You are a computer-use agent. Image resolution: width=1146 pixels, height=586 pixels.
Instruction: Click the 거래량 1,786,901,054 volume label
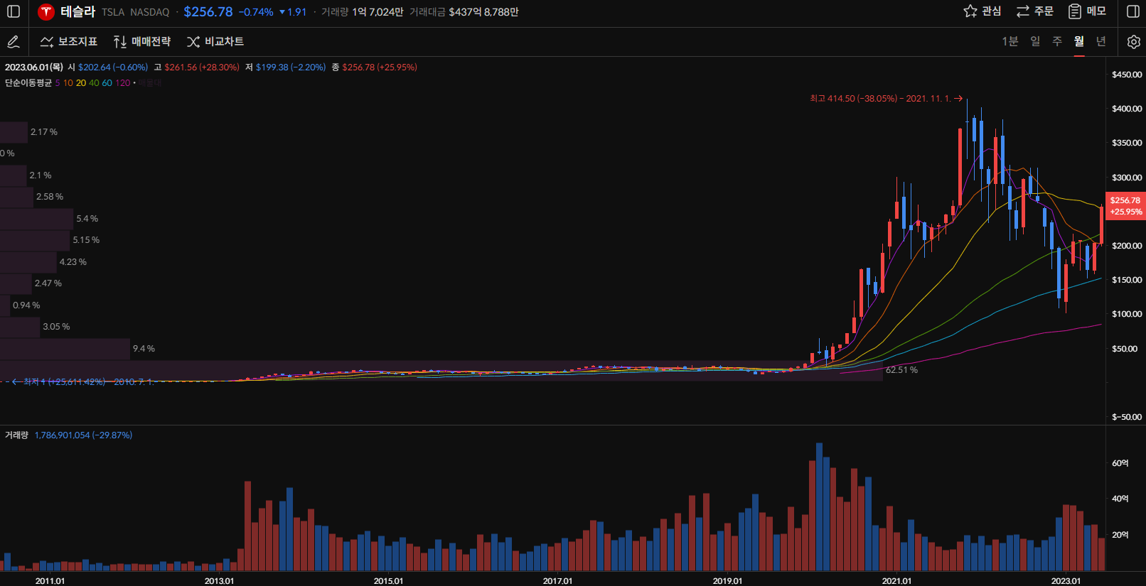[x=69, y=435]
